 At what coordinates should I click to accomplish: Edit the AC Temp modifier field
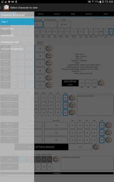click(111, 32)
